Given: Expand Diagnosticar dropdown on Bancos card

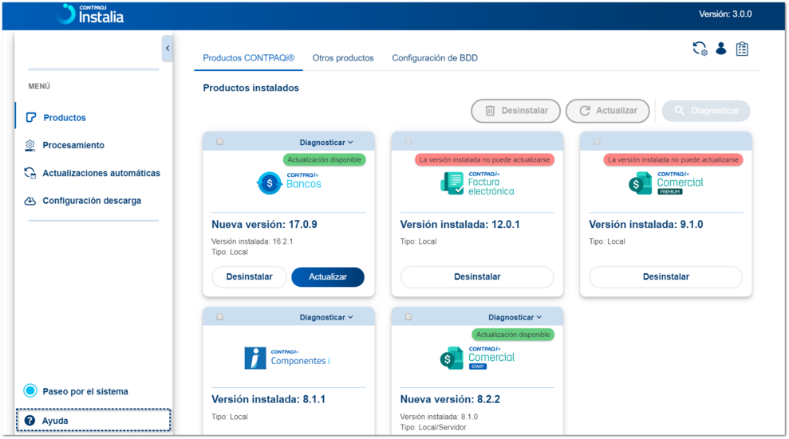Looking at the screenshot, I should (326, 143).
